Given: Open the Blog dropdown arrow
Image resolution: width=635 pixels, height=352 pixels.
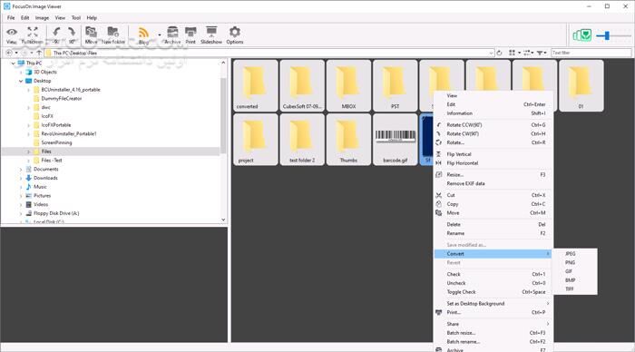Looking at the screenshot, I should tap(159, 35).
